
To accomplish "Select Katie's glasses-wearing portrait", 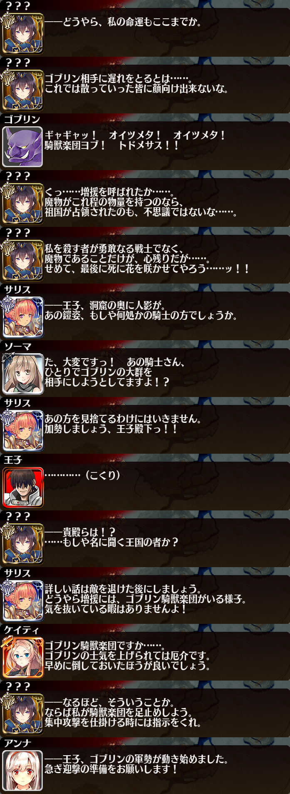I will (x=22, y=657).
